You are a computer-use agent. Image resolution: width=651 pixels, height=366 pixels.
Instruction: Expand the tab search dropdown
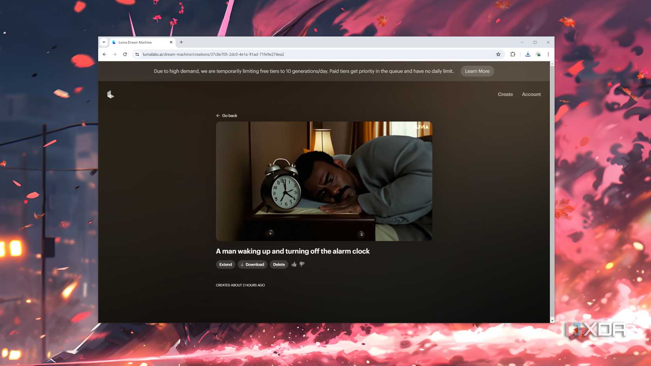(104, 42)
